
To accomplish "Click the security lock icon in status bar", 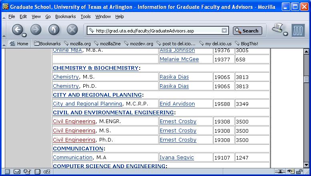I will [299, 172].
